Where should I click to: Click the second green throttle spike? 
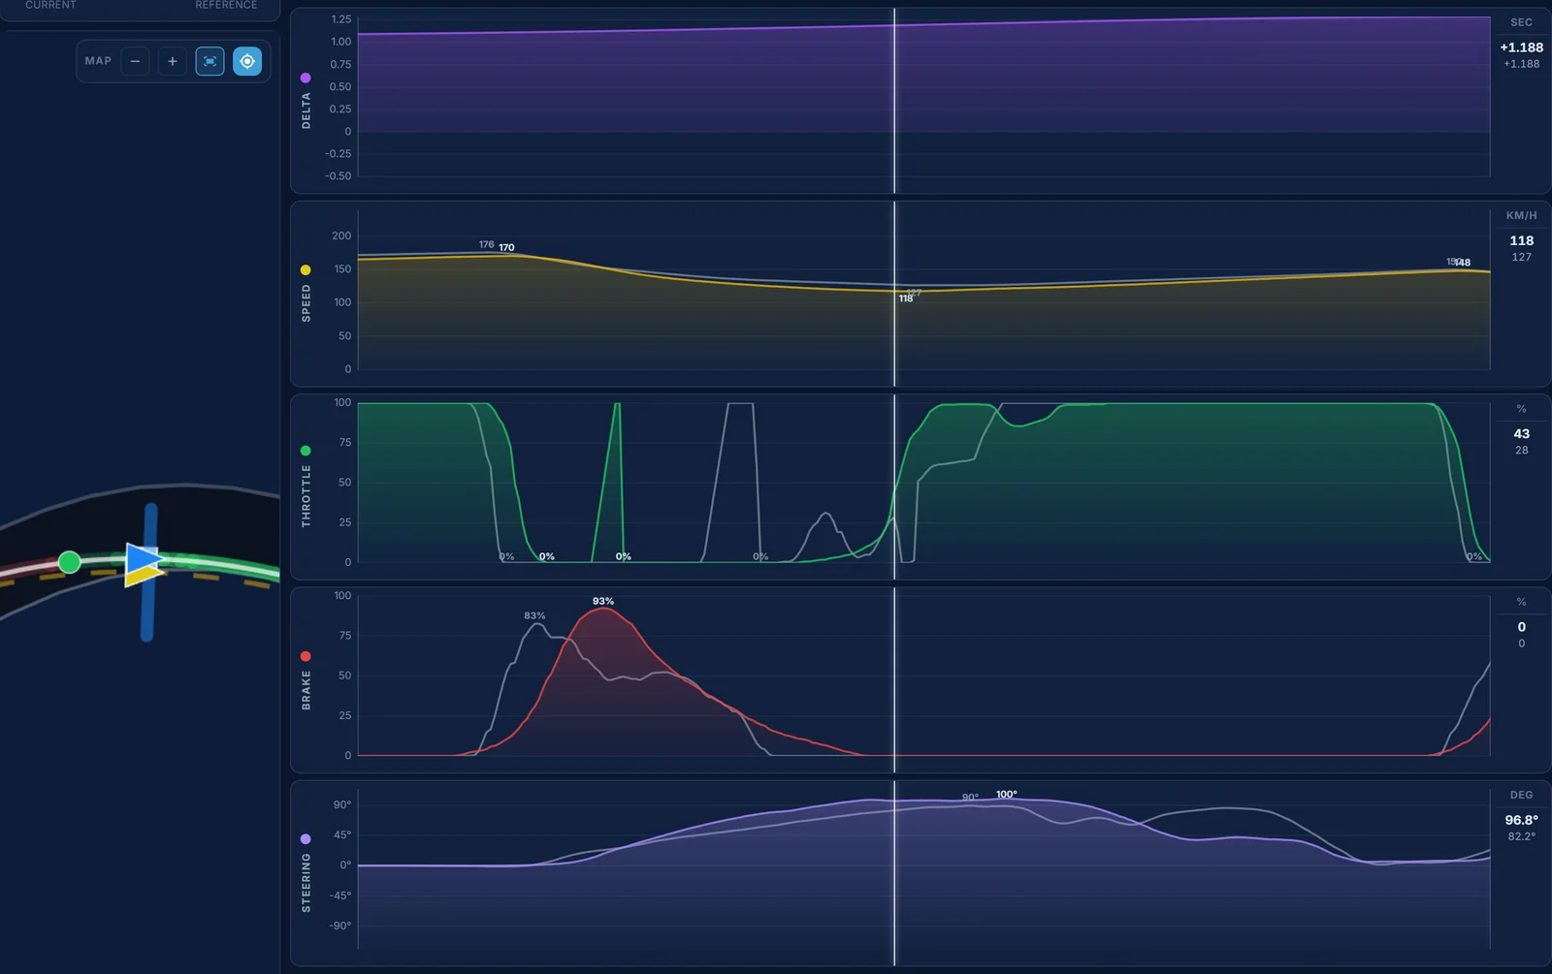tap(608, 483)
